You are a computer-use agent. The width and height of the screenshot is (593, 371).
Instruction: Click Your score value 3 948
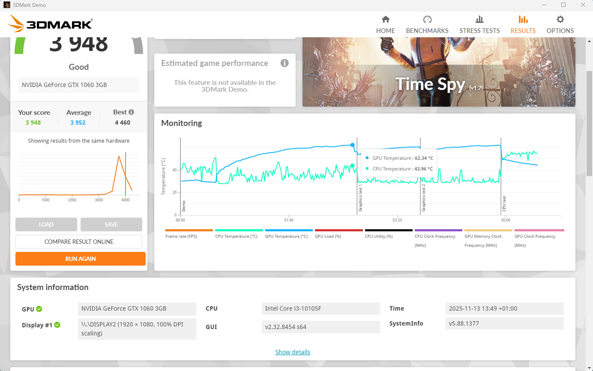click(33, 123)
